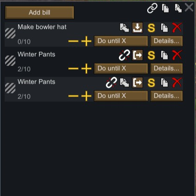The image size is (196, 196).
Task: Unlink the second Winter Pants bill
Action: (111, 83)
